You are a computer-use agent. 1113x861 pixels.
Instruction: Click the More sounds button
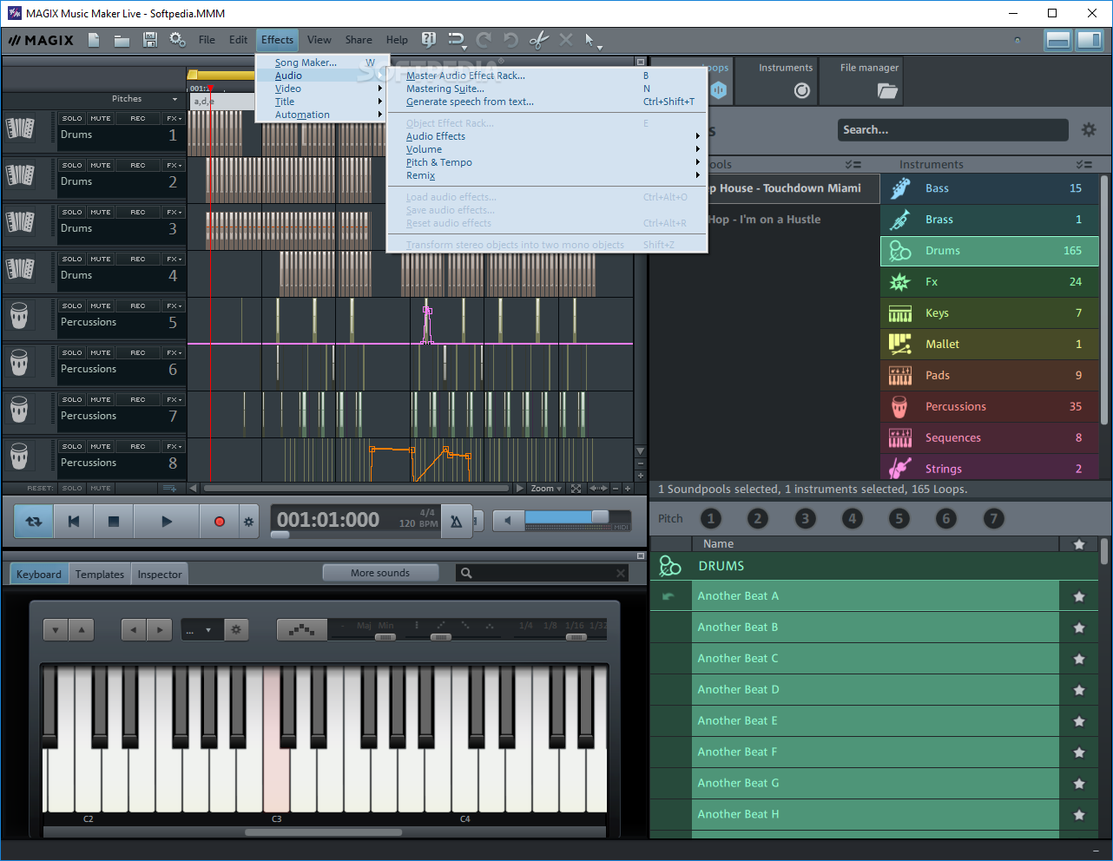pos(380,573)
